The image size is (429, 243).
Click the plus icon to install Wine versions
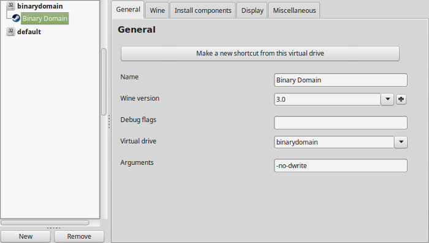pos(401,99)
